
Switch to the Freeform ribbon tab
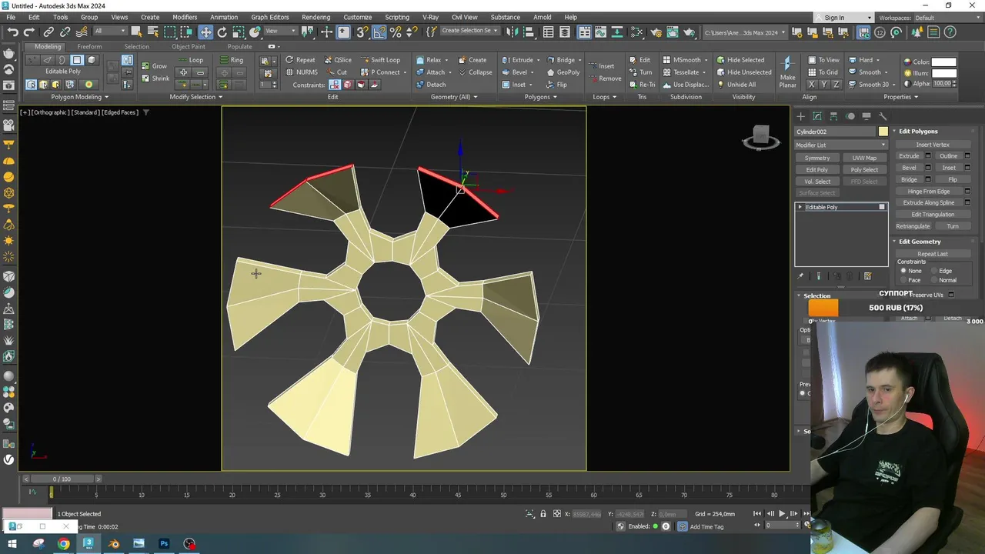click(x=89, y=46)
